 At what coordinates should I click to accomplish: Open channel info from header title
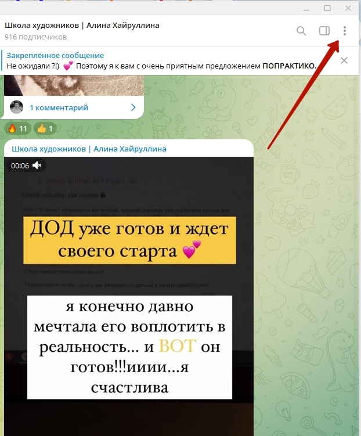[82, 26]
